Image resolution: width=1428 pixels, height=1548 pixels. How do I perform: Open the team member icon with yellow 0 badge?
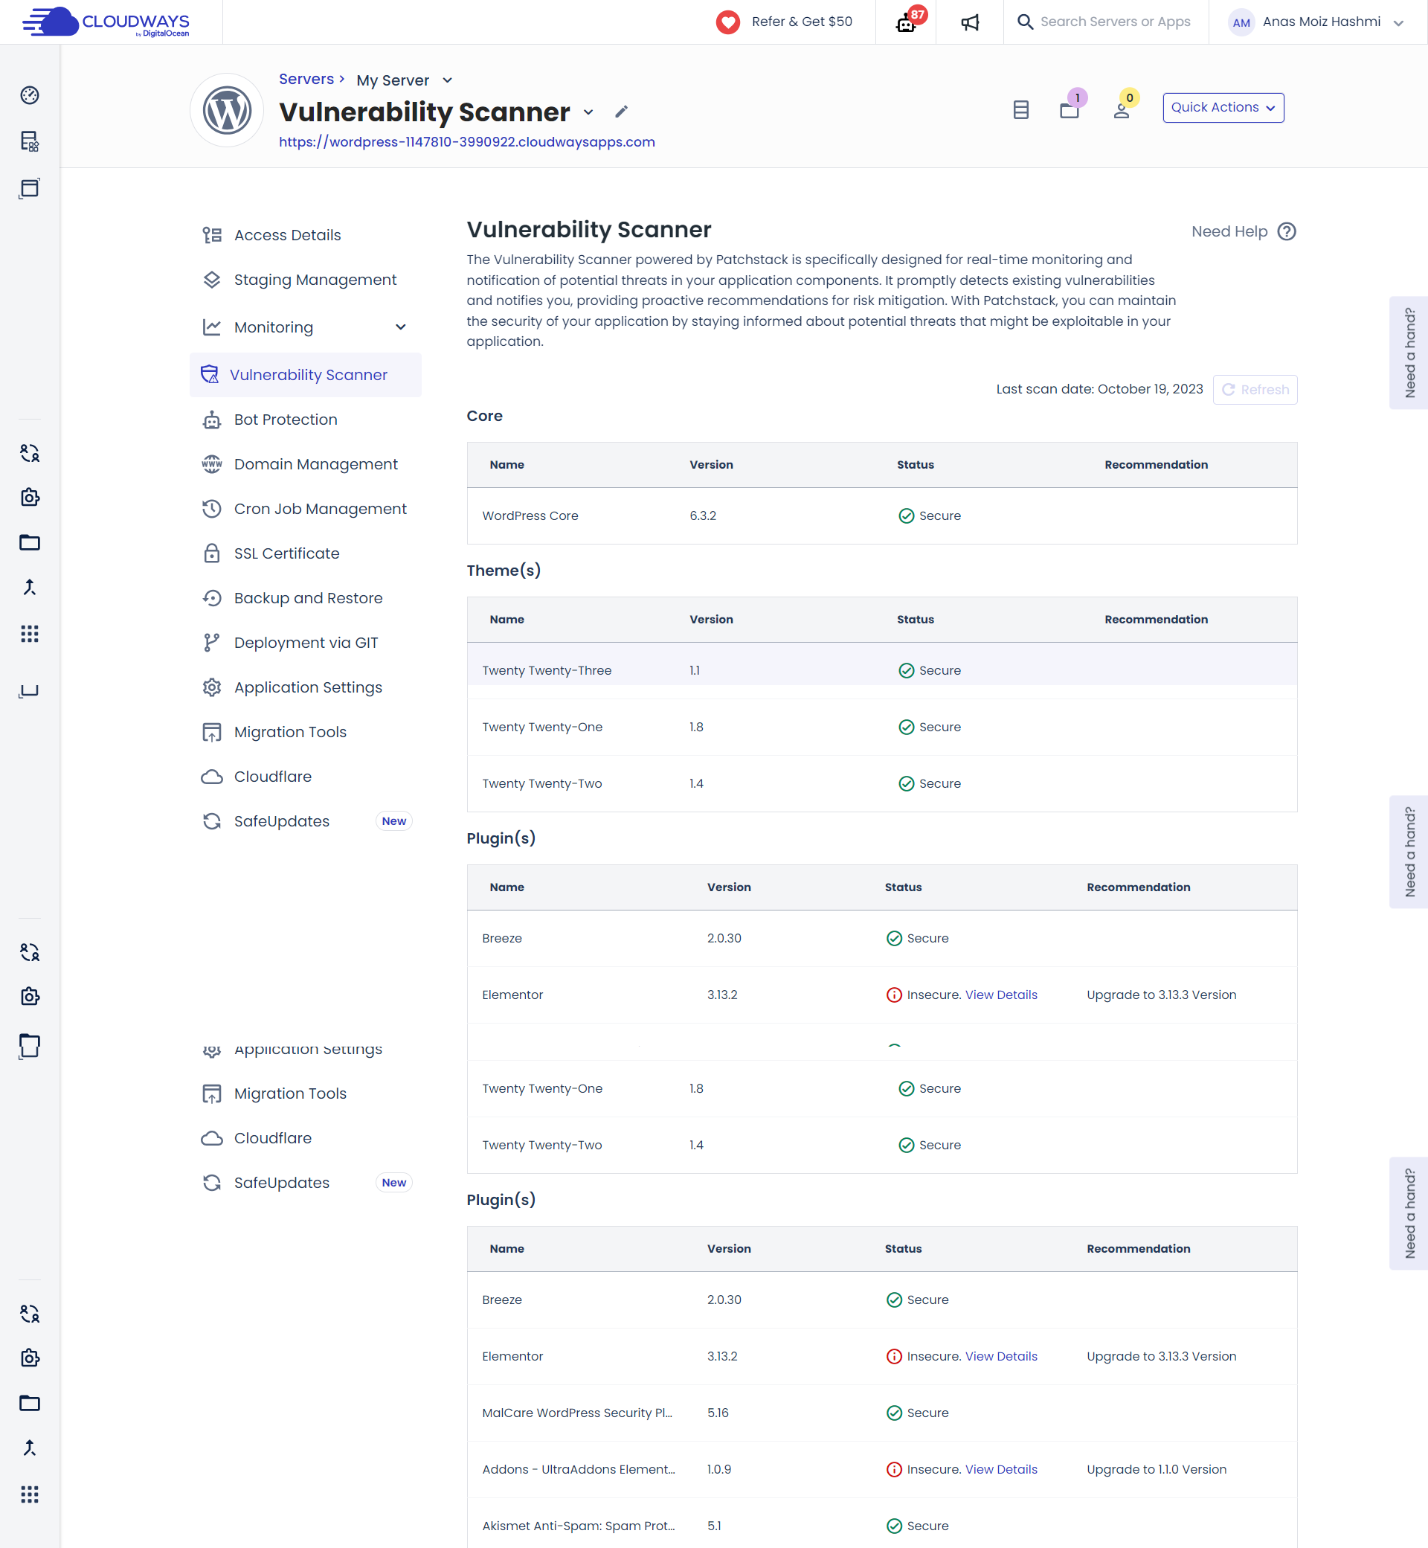coord(1122,111)
